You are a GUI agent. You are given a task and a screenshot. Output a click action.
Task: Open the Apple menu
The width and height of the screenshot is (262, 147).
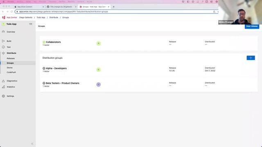(x=4, y=2)
